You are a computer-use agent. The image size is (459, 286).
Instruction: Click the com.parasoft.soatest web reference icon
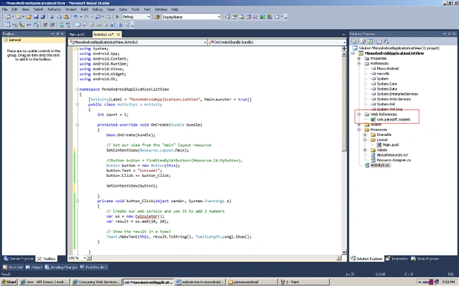tap(373, 120)
